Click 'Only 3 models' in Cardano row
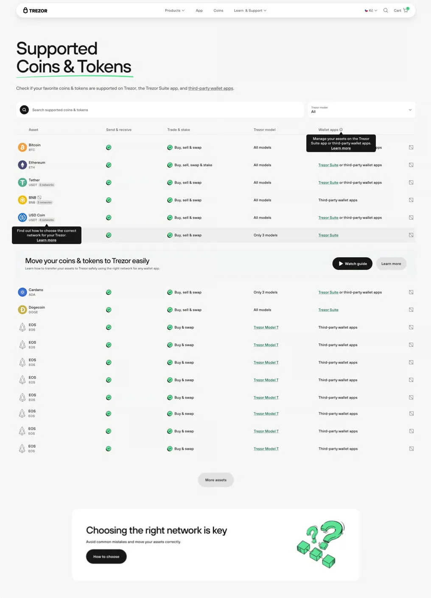This screenshot has height=598, width=431. click(266, 292)
